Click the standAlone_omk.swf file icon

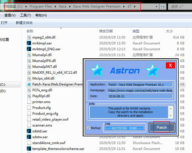click(x=29, y=143)
